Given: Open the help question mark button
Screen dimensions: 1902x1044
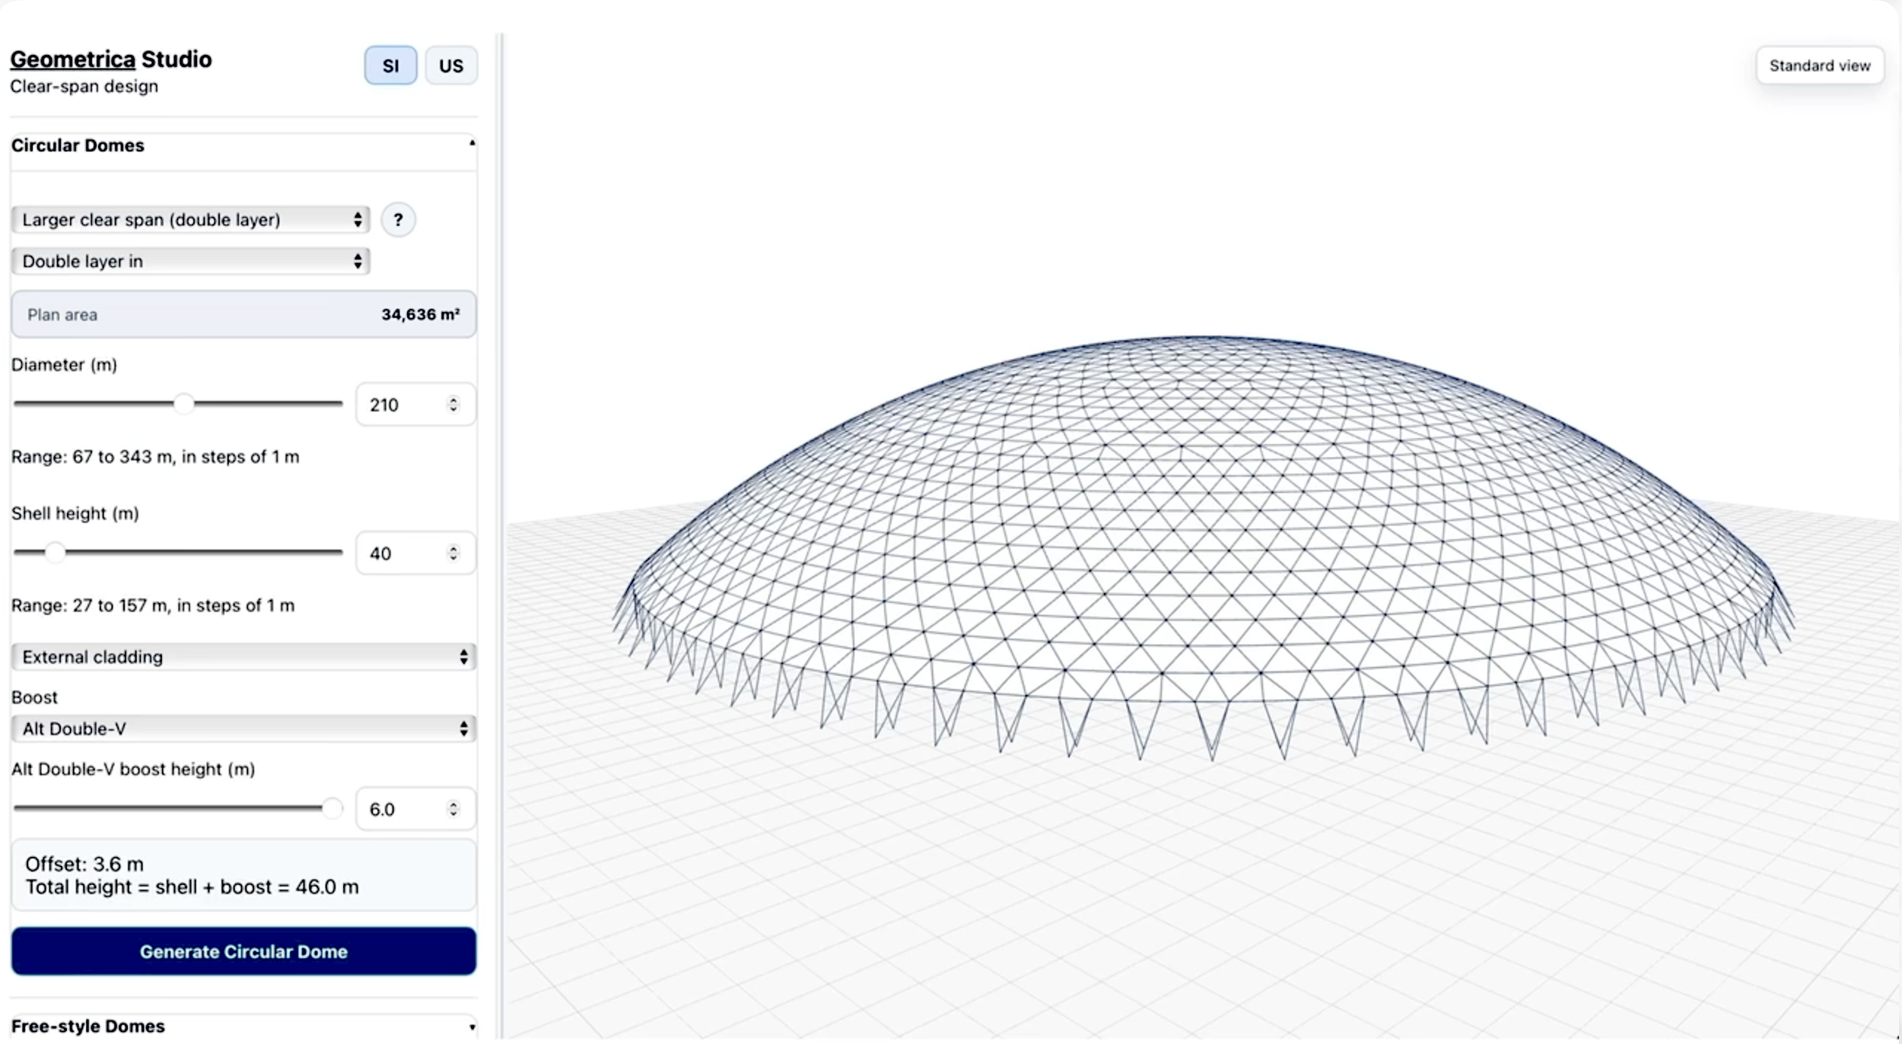Looking at the screenshot, I should 398,221.
